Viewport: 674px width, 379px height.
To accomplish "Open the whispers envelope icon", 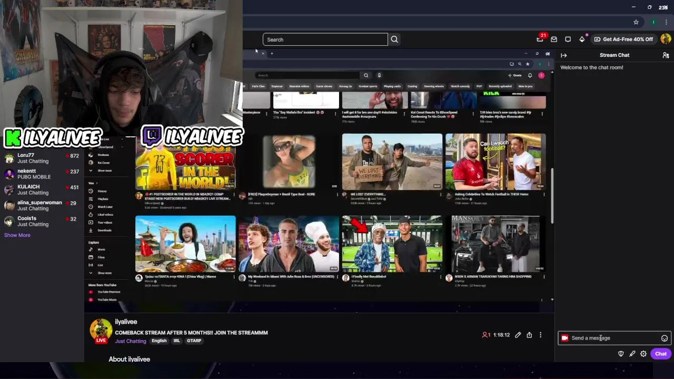I will point(554,39).
